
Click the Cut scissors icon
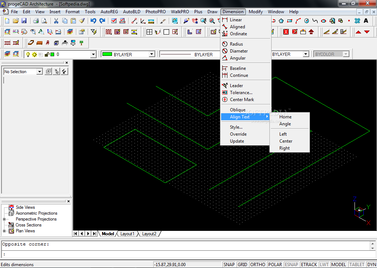click(x=56, y=21)
